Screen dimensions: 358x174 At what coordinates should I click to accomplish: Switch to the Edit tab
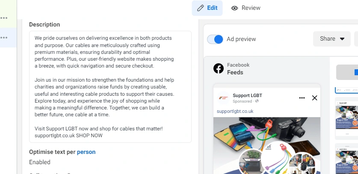[x=207, y=8]
